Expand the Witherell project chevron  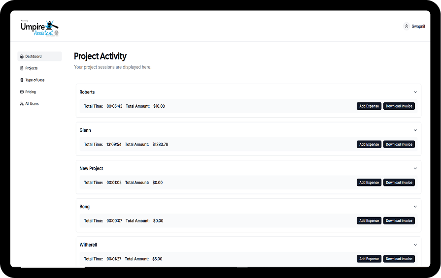pos(415,245)
